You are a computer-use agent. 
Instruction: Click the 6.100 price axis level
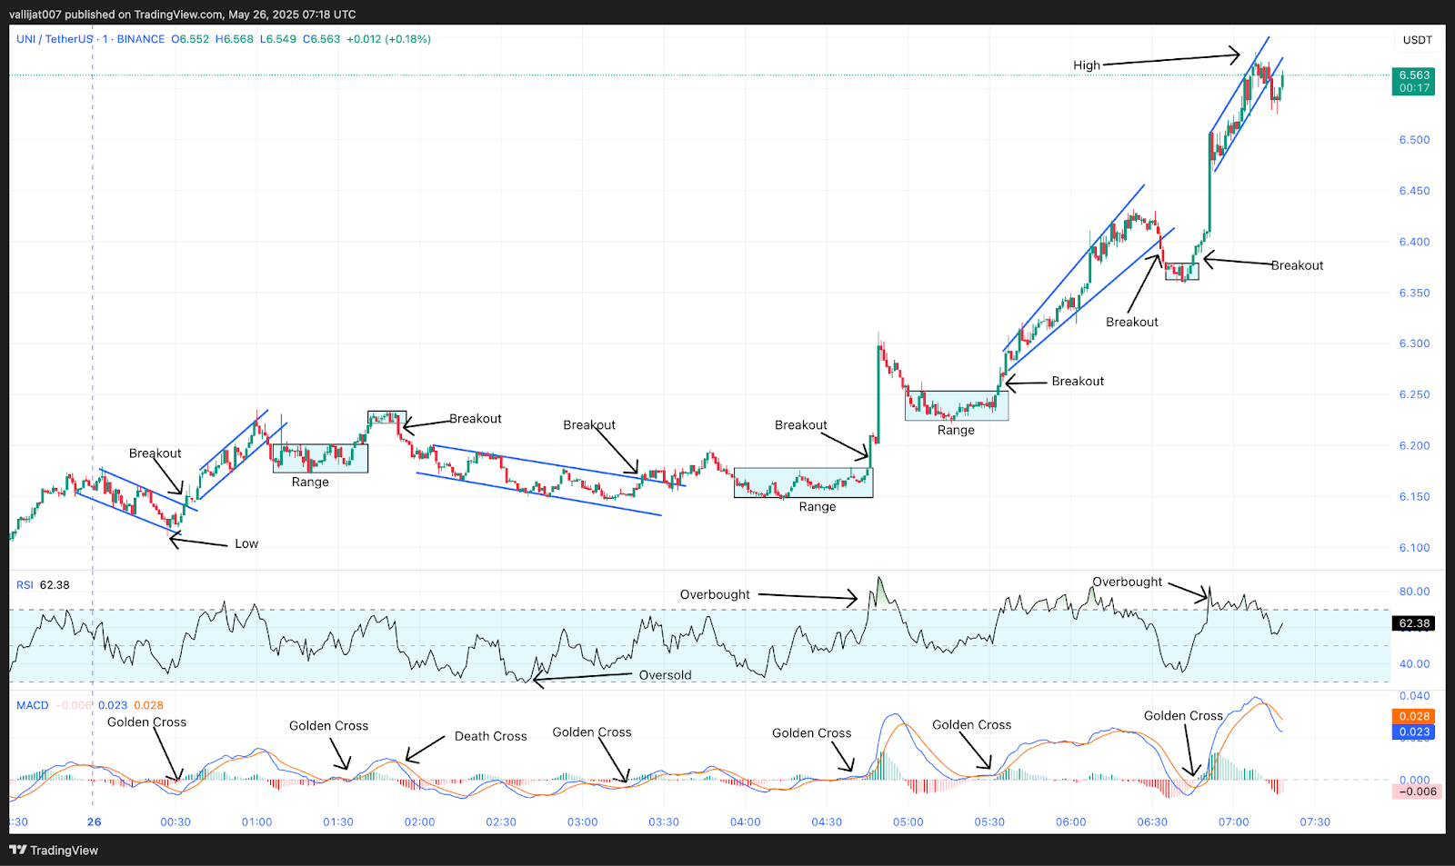[1414, 547]
